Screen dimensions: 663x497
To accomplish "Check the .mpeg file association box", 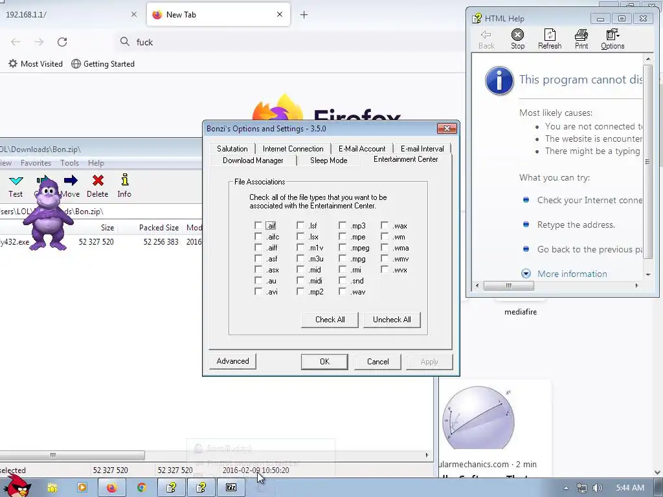I will click(343, 248).
